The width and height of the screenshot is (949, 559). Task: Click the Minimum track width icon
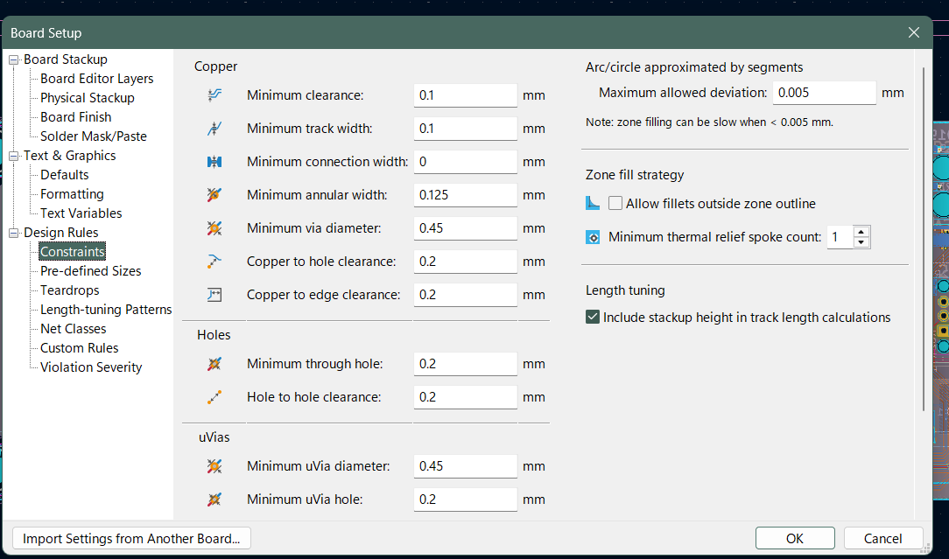[x=214, y=129]
